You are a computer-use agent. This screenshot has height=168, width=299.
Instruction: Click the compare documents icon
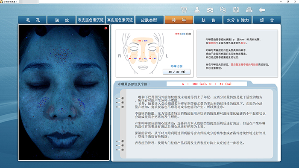[x=223, y=10]
